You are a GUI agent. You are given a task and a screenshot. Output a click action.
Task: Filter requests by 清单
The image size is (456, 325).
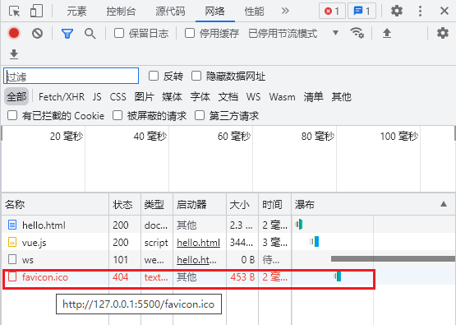[x=313, y=97]
